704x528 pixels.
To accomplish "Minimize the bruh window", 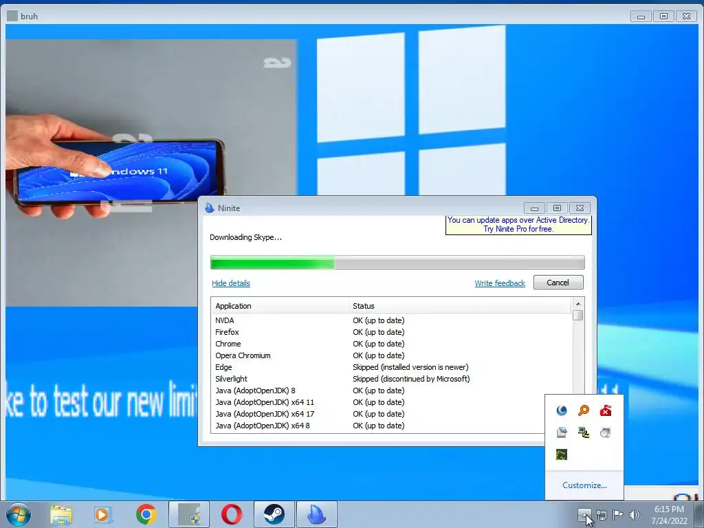I will pyautogui.click(x=641, y=16).
